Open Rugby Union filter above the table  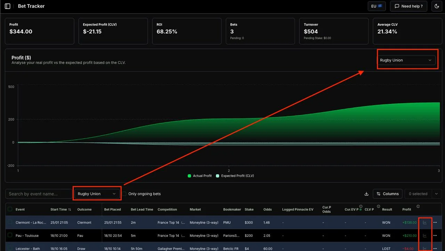click(x=97, y=194)
